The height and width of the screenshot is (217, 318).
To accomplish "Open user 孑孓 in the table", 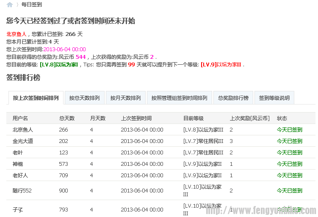I will [x=18, y=209].
